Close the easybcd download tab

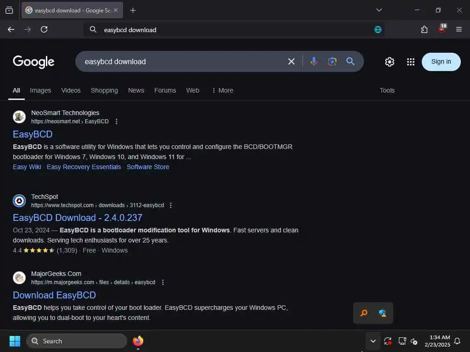click(116, 10)
